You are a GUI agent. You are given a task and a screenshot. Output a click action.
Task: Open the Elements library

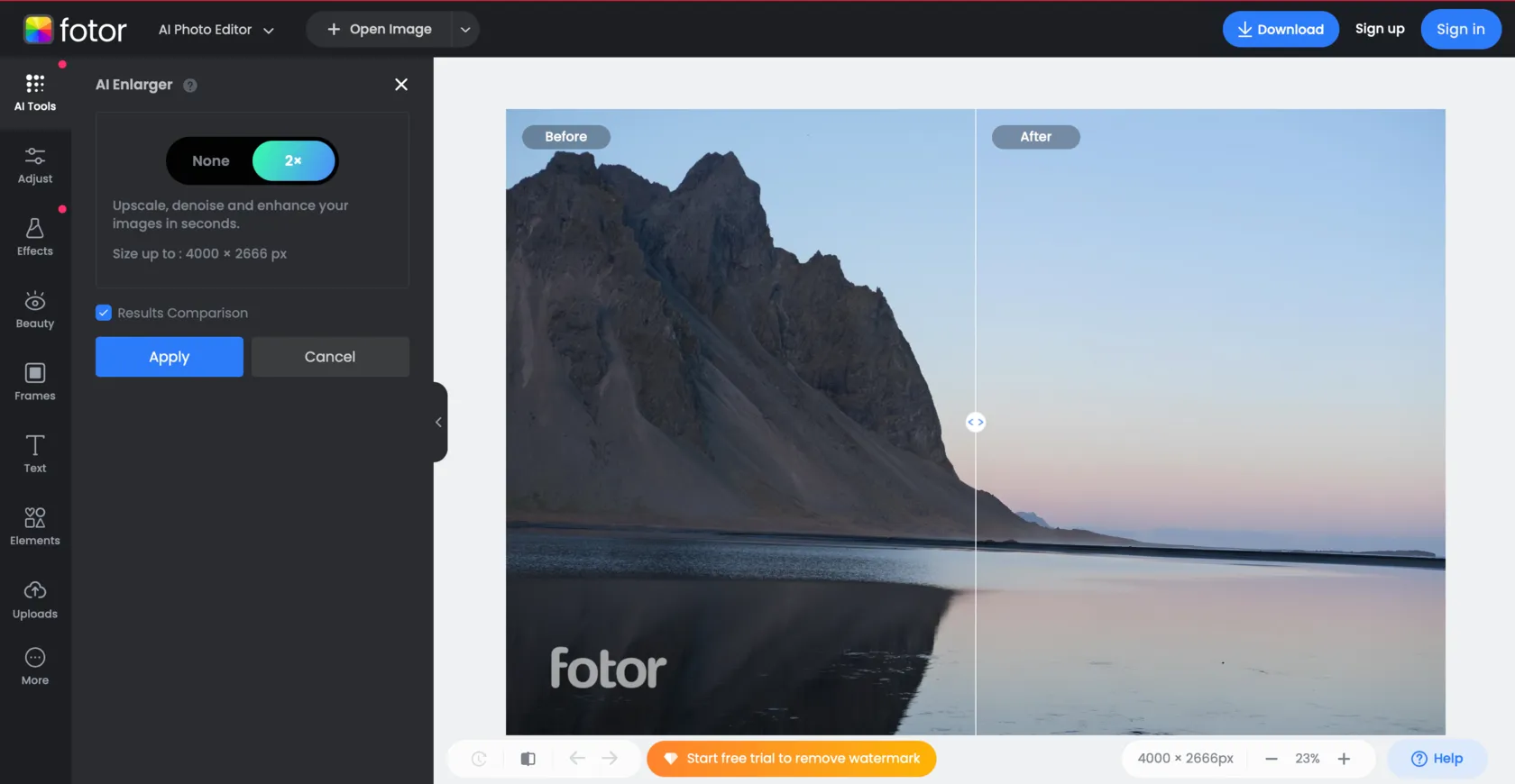(x=35, y=527)
